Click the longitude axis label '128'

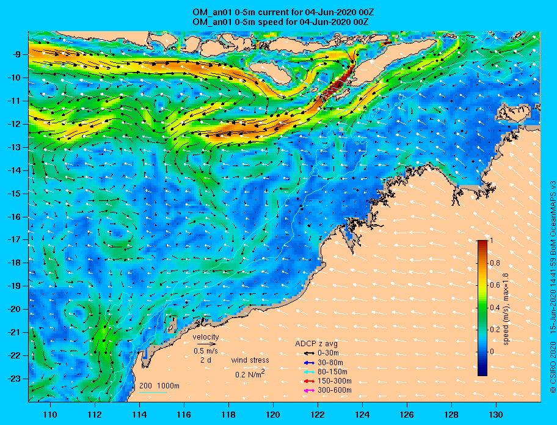pyautogui.click(x=451, y=415)
